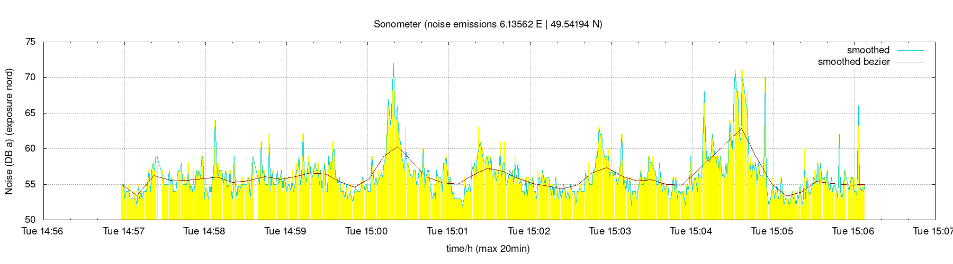Click the x-axis label 'Tue 15:07'
The image size is (953, 264).
[933, 231]
